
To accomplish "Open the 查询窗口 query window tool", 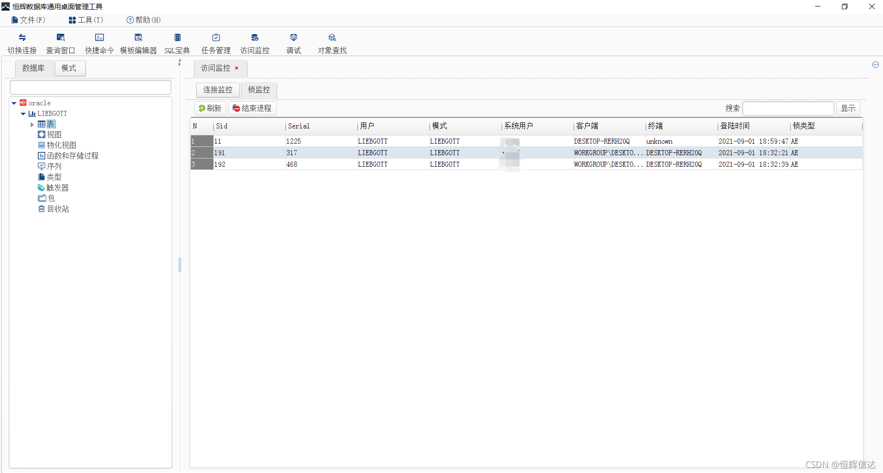I will pos(60,44).
